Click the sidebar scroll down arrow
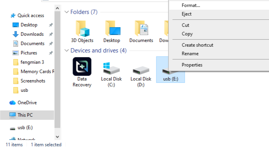Screen dimensions: 269x149 [57, 137]
